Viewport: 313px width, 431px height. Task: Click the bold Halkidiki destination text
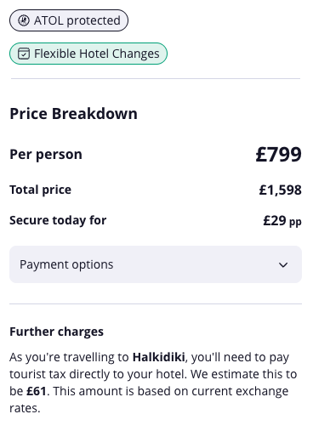click(x=159, y=357)
